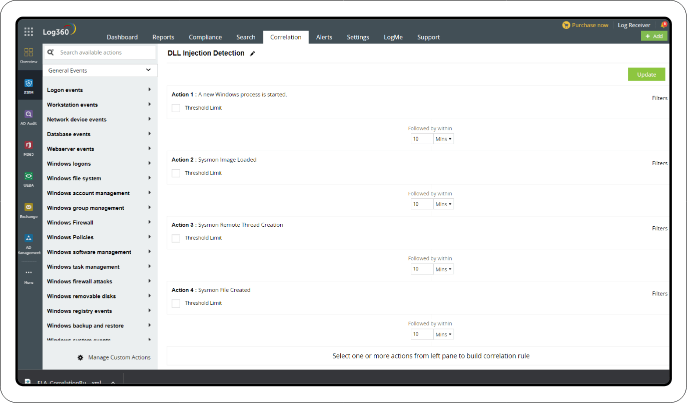687x403 pixels.
Task: Open the General Events category dropdown
Action: point(100,71)
